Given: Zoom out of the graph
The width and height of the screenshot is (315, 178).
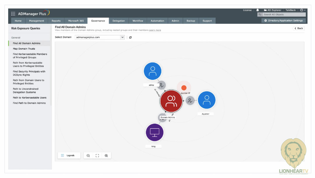Looking at the screenshot, I should (x=88, y=156).
